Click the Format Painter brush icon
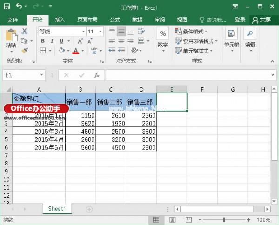 coord(24,50)
